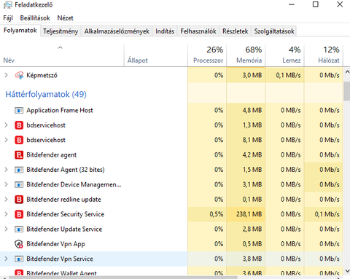
Task: Click the Képmetsző snipping tool icon
Action: pos(19,75)
